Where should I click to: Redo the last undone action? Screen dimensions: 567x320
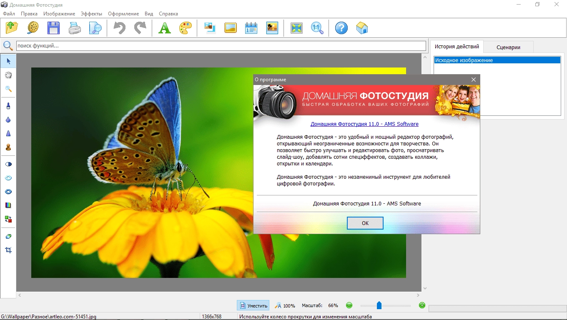point(140,28)
